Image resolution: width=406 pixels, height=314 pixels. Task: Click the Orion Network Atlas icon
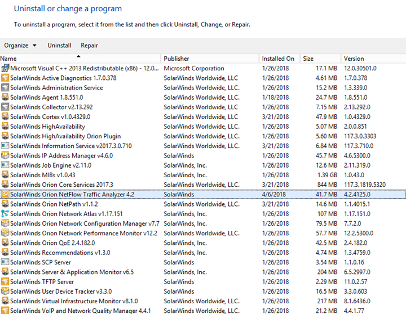[x=5, y=214]
